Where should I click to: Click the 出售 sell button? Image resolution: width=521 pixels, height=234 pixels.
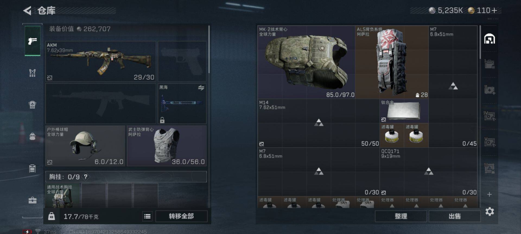tap(455, 216)
